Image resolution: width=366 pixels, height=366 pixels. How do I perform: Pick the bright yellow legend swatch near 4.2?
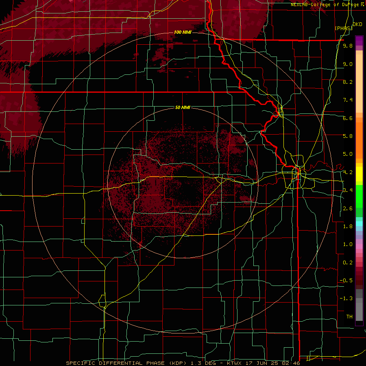pyautogui.click(x=359, y=174)
